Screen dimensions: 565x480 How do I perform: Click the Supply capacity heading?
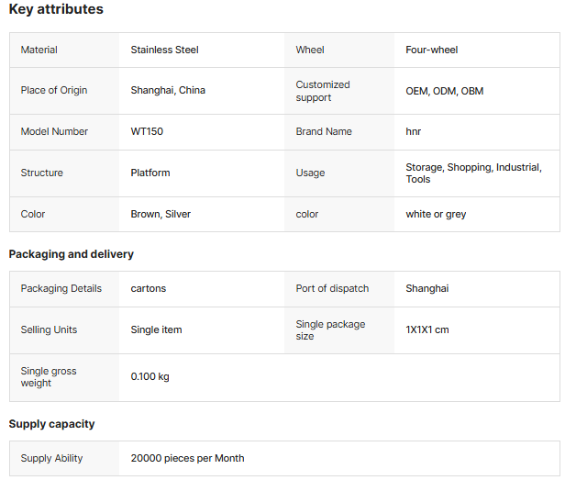tap(52, 424)
